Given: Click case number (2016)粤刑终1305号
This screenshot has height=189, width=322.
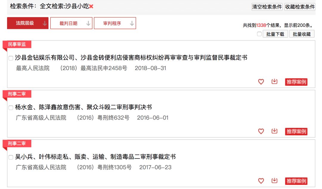Looking at the screenshot, I should tap(104, 168).
